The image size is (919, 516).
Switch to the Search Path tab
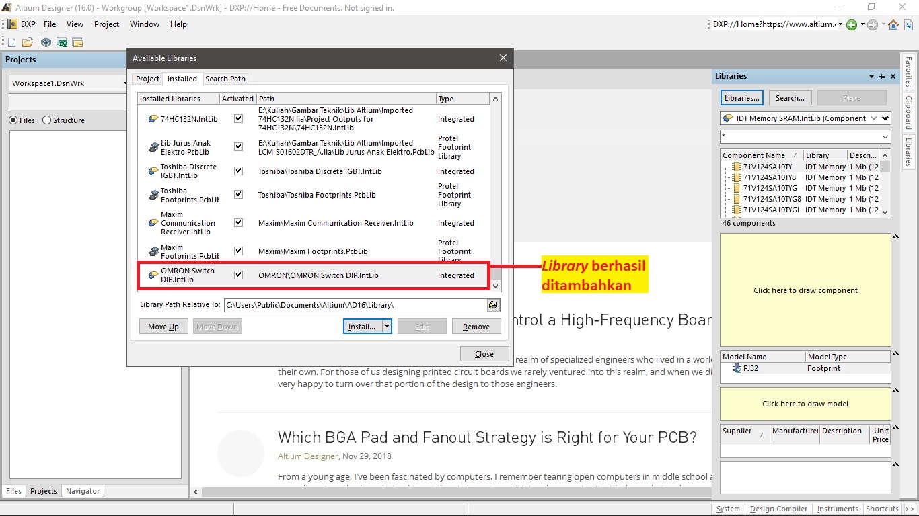click(x=225, y=79)
